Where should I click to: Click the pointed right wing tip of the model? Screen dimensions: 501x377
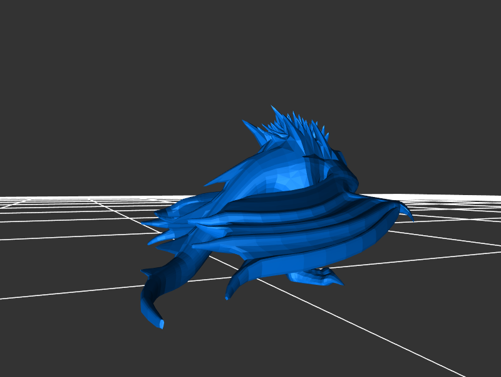tap(410, 216)
